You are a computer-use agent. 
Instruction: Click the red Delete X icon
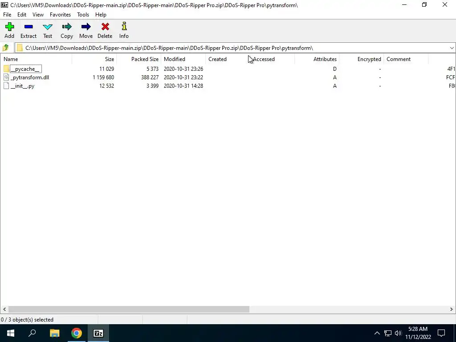tap(105, 27)
